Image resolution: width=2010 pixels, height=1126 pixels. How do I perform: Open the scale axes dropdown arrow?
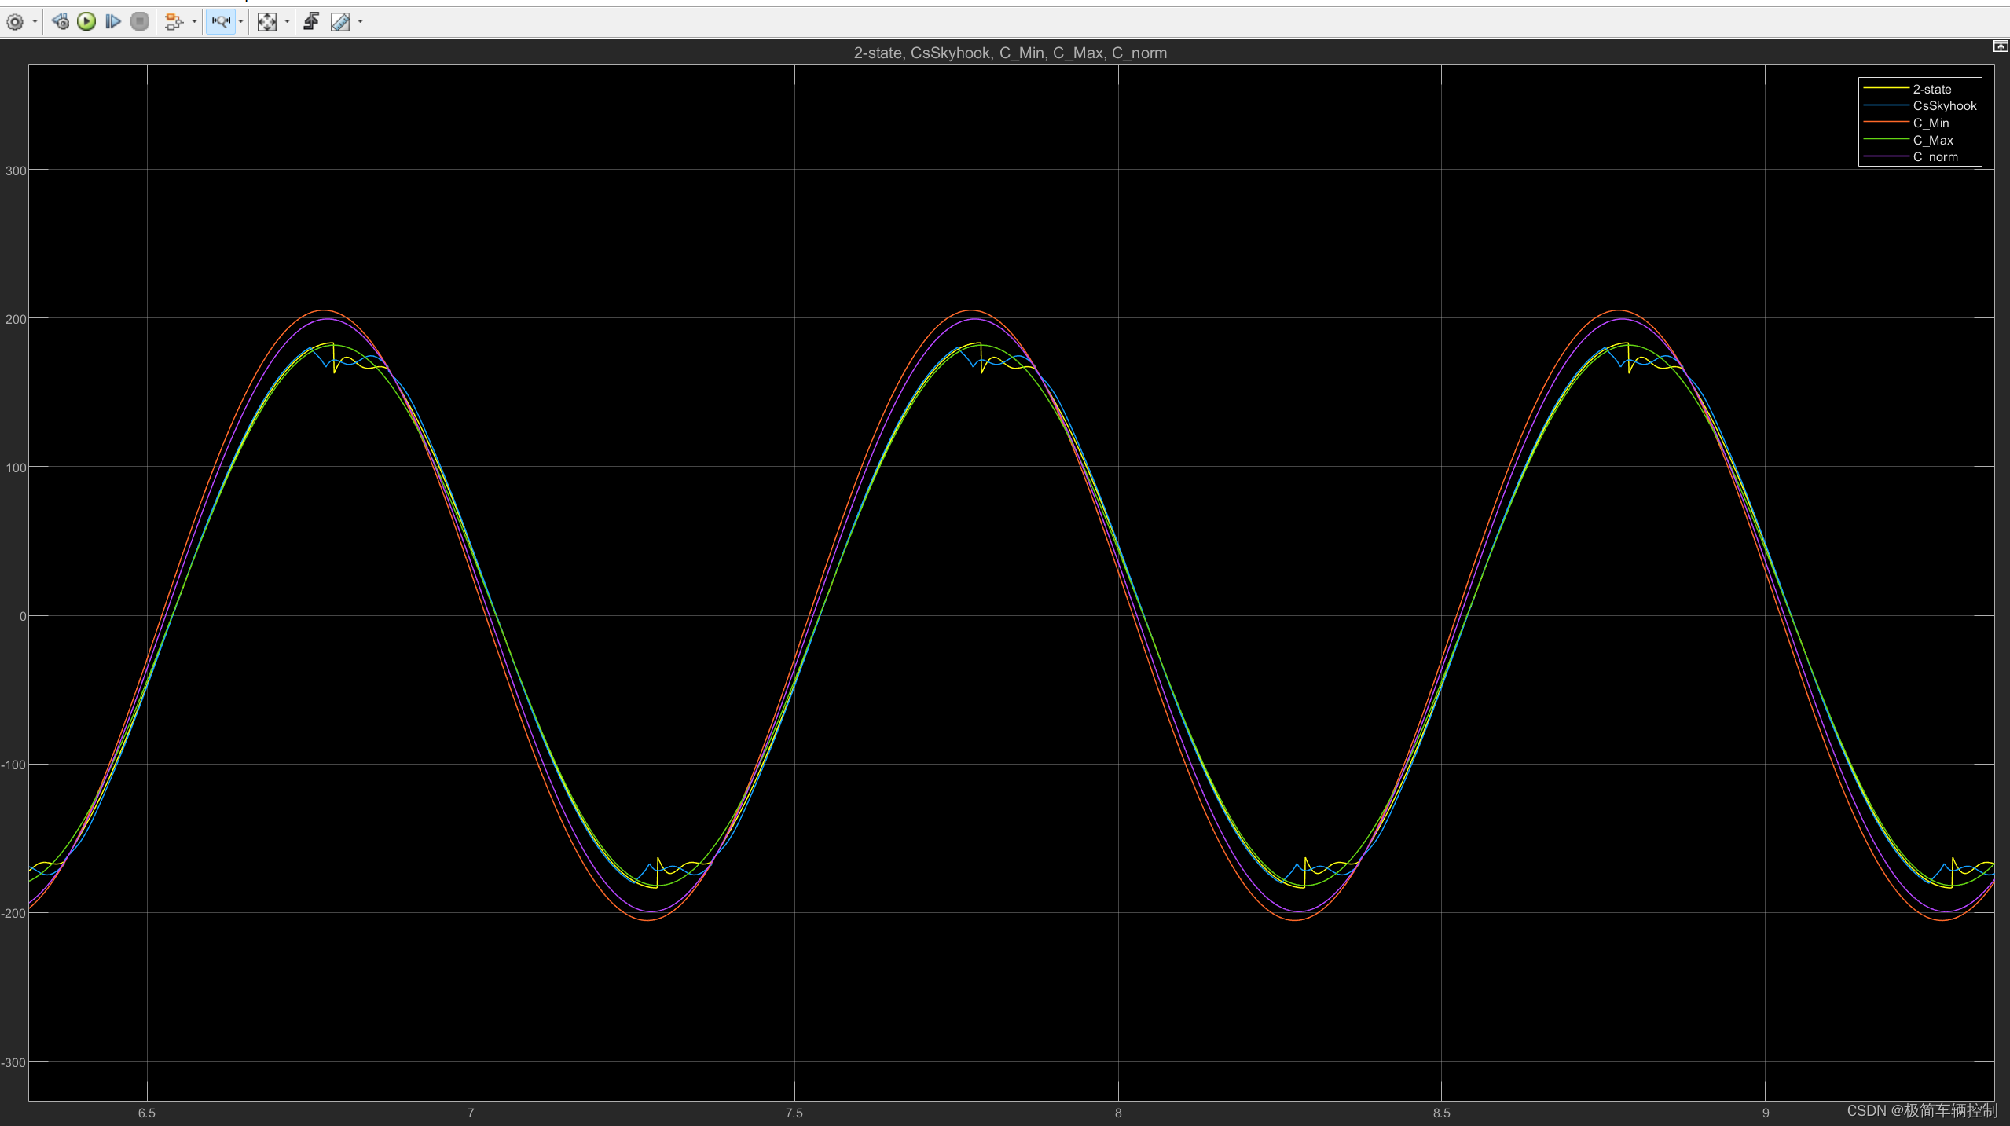pyautogui.click(x=287, y=22)
